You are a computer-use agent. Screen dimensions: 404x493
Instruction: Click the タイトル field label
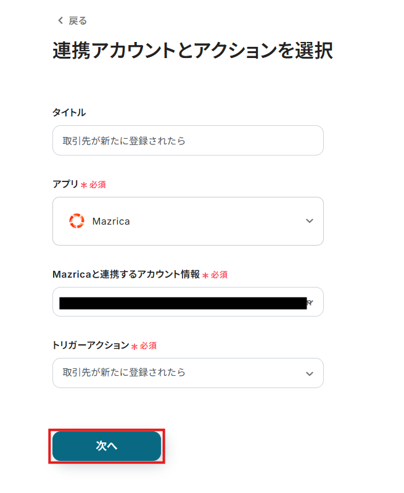tap(69, 112)
